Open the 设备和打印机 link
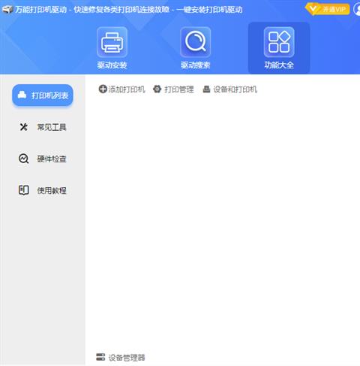This screenshot has height=366, width=360. pyautogui.click(x=235, y=89)
